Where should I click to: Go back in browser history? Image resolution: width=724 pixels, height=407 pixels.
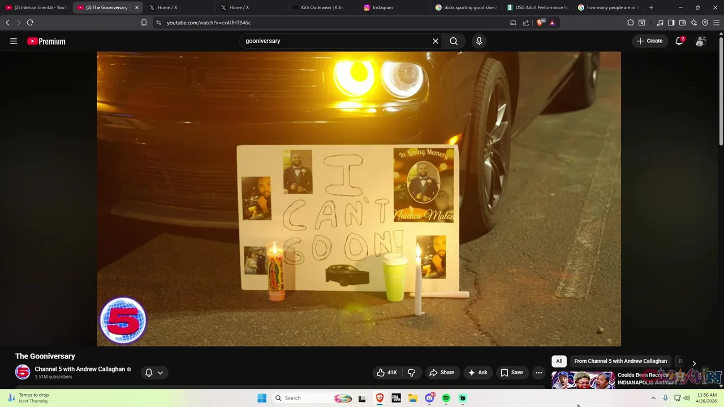pos(7,23)
